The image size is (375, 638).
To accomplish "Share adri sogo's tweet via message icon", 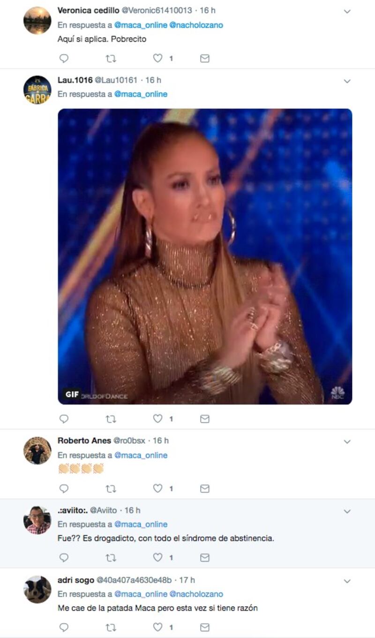I will tap(205, 627).
